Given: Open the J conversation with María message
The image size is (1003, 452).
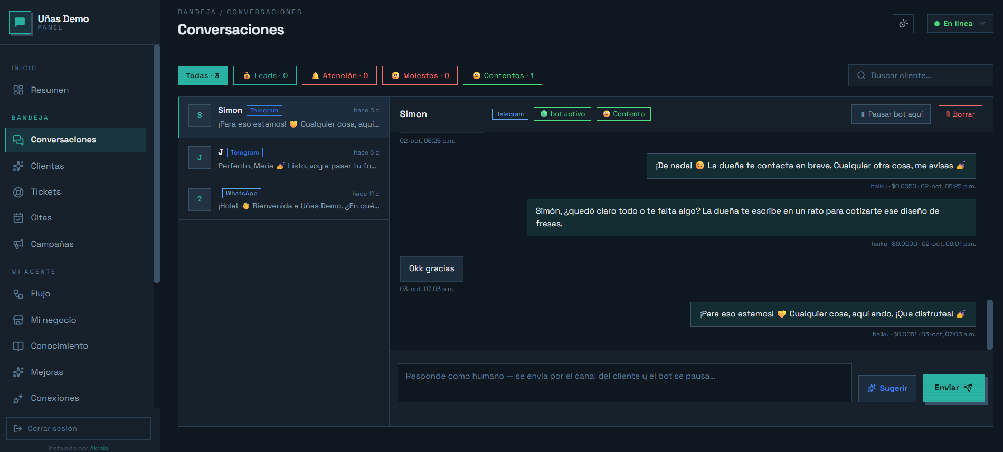Looking at the screenshot, I should [x=284, y=159].
